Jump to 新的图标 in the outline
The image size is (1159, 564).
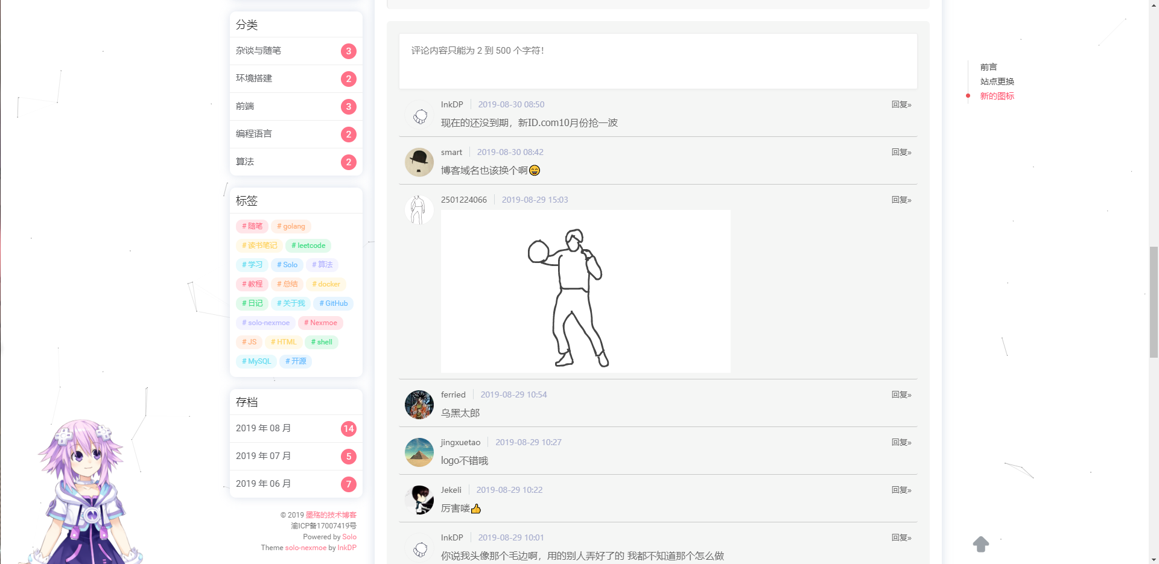tap(997, 96)
